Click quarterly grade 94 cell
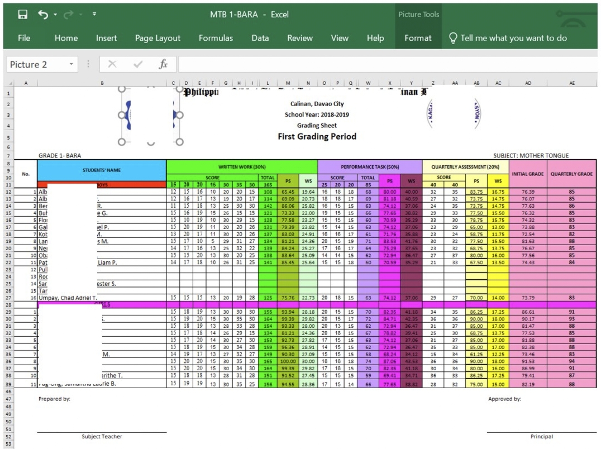The image size is (601, 449). [x=571, y=361]
